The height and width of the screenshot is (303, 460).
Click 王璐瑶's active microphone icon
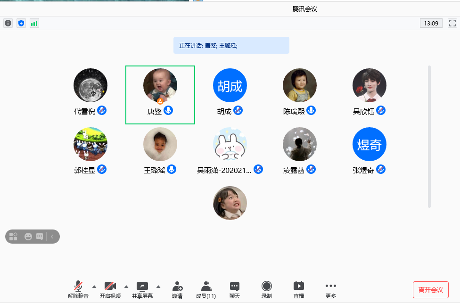pyautogui.click(x=172, y=169)
